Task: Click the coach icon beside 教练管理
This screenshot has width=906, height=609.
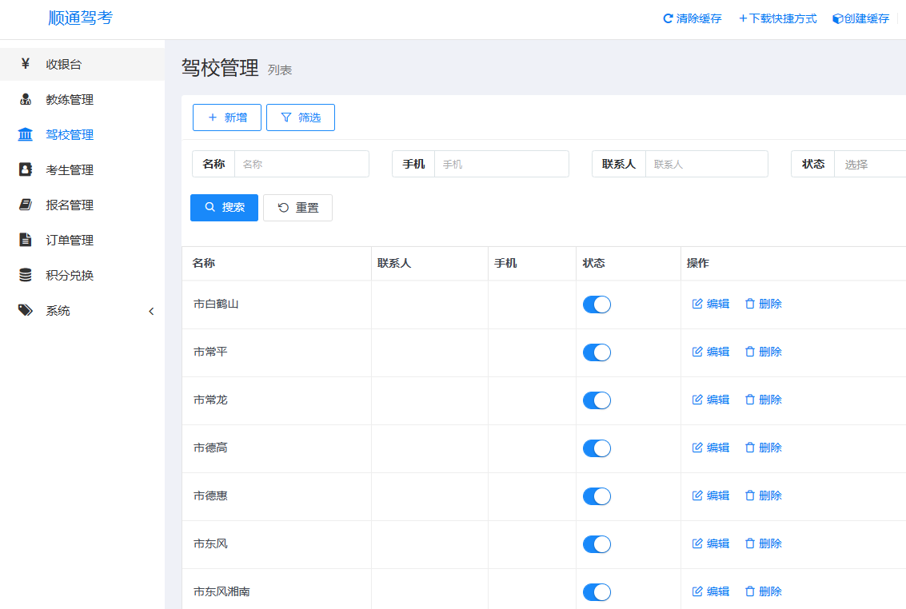Action: click(x=26, y=99)
